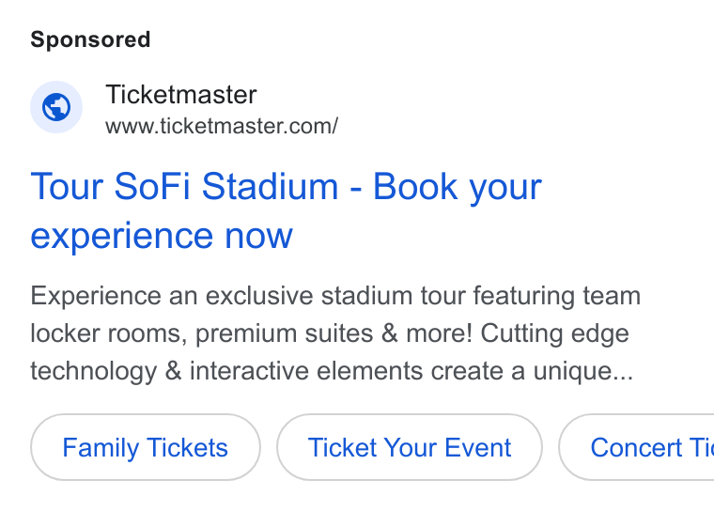The width and height of the screenshot is (714, 511).
Task: Select the Family Tickets chip
Action: click(x=146, y=447)
